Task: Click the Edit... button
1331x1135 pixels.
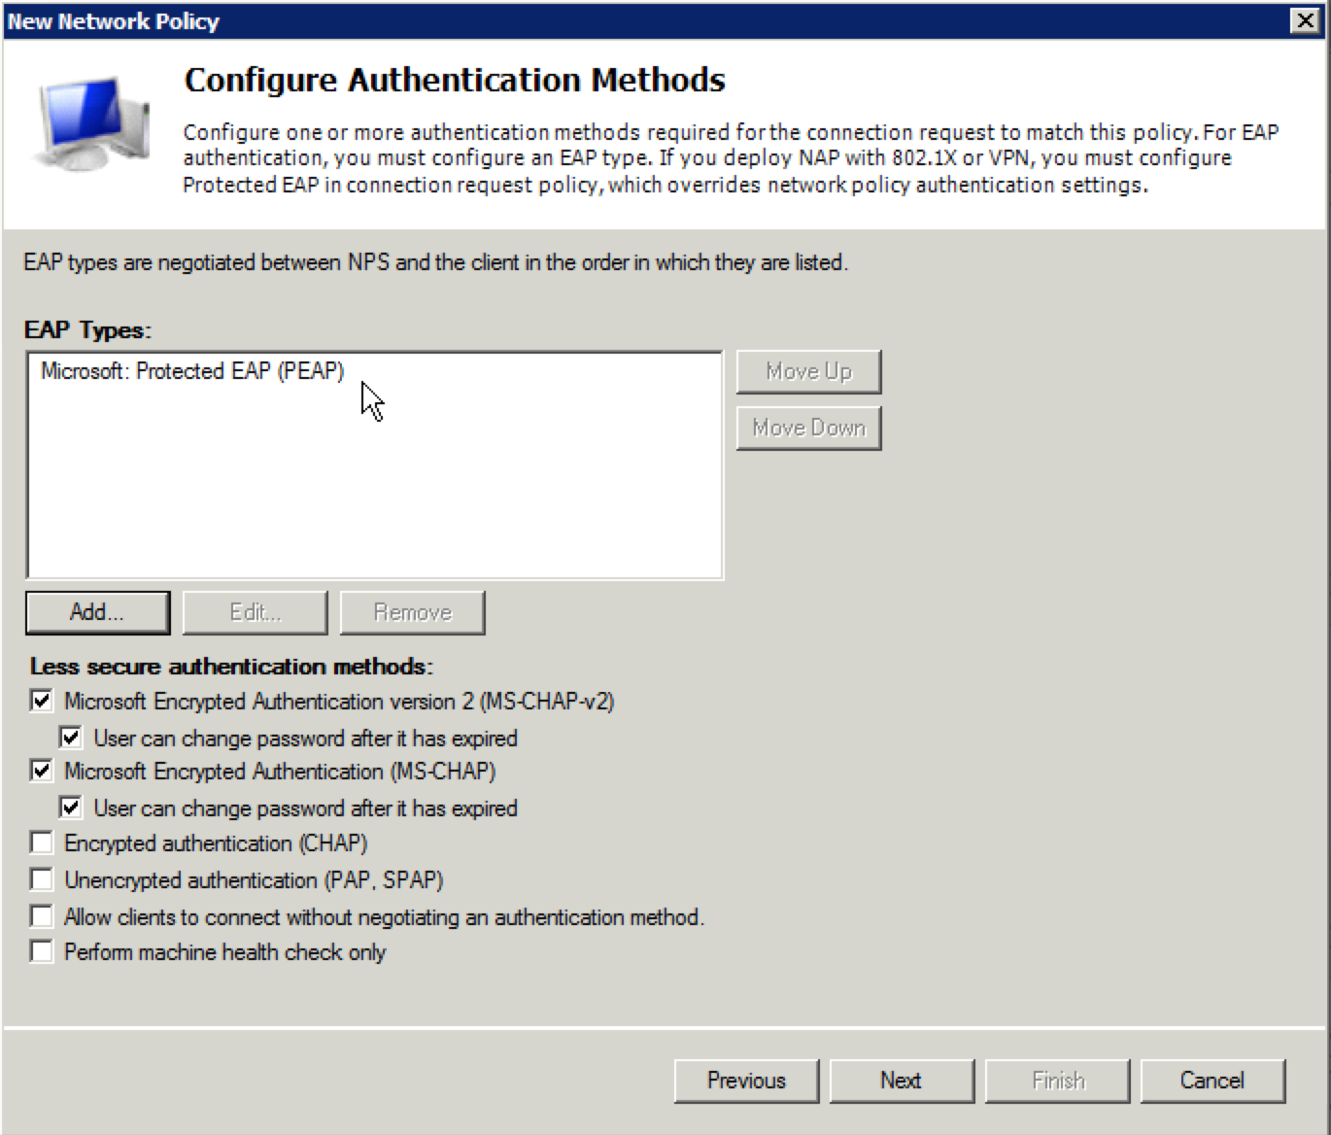Action: coord(256,612)
